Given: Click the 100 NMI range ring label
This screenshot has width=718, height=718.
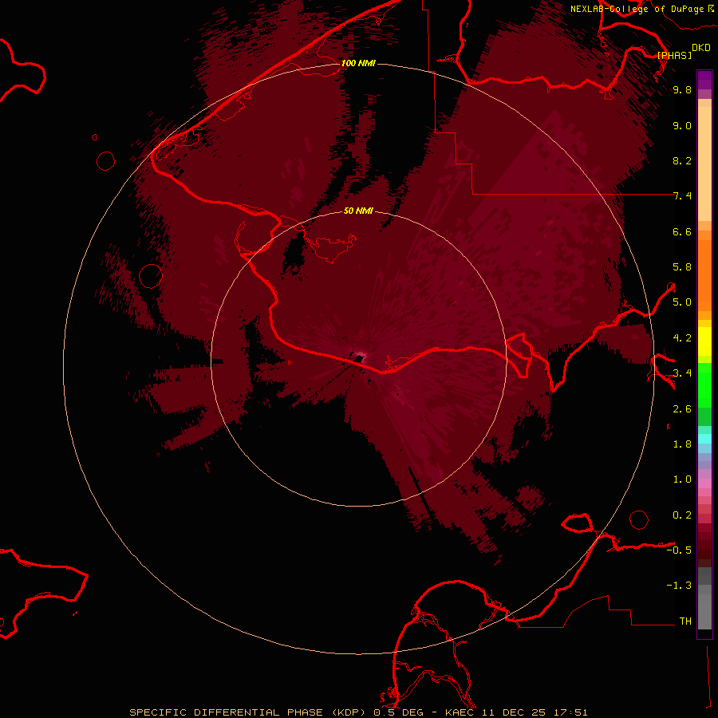Looking at the screenshot, I should pyautogui.click(x=358, y=63).
